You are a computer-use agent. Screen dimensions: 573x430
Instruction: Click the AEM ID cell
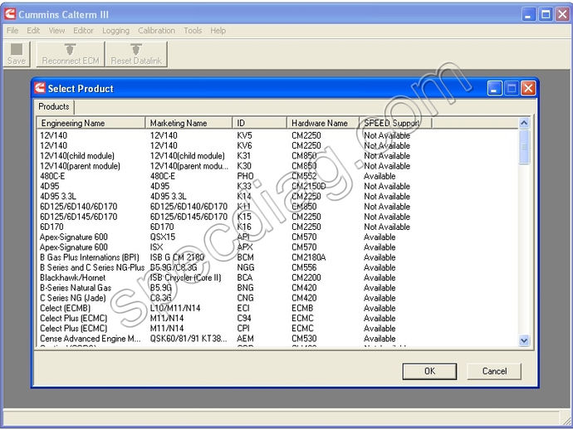click(x=245, y=339)
